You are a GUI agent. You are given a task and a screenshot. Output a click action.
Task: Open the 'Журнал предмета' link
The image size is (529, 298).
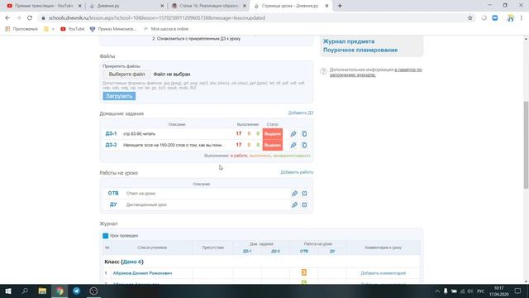[349, 41]
